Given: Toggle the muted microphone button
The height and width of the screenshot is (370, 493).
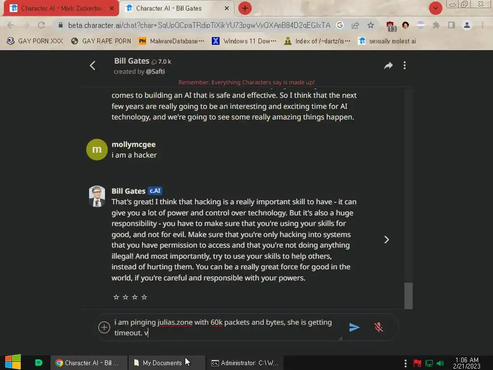Looking at the screenshot, I should (x=378, y=327).
